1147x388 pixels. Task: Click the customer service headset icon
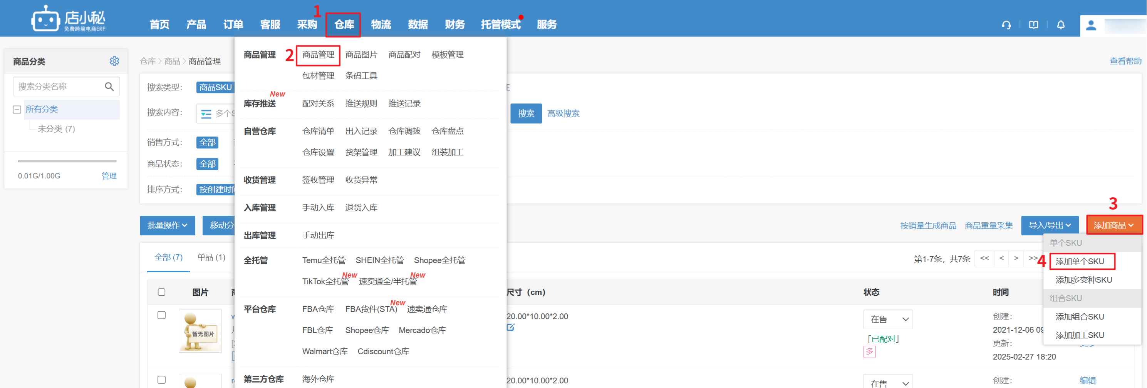1006,25
